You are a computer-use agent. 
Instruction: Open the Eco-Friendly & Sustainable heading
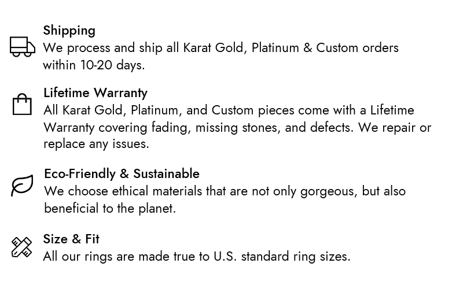122,173
